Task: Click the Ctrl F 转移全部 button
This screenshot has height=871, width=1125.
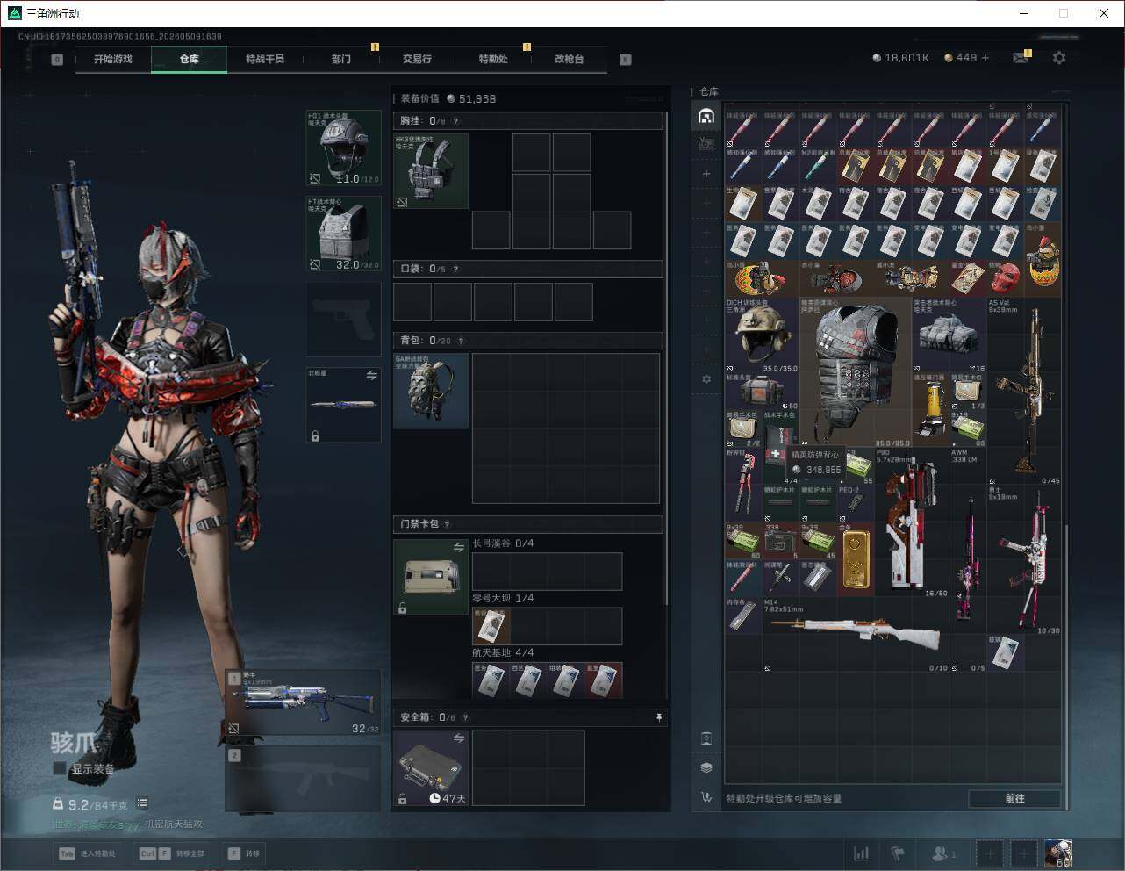Action: [171, 853]
